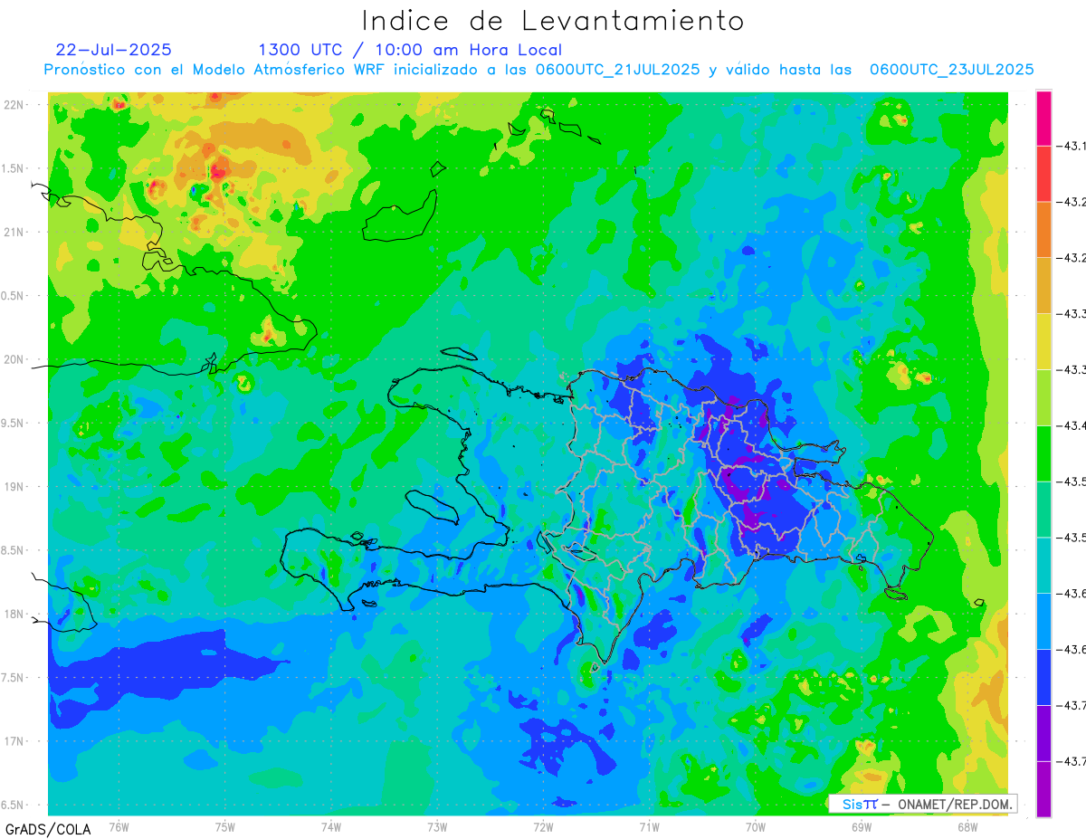The width and height of the screenshot is (1086, 839).
Task: Click the pink swatch atop the color scale
Action: pos(1043,118)
